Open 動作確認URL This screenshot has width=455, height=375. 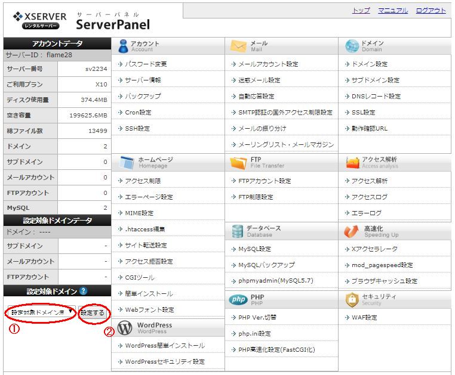(370, 128)
